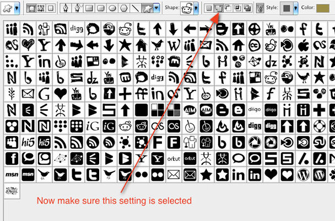Image resolution: width=335 pixels, height=221 pixels.
Task: Select the Pen tool in options bar
Action: (66, 9)
